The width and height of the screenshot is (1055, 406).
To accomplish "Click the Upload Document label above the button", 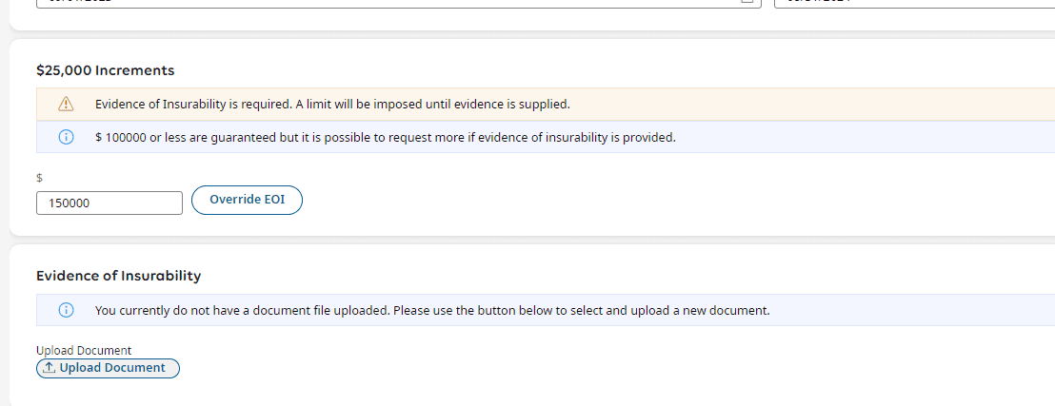I will 84,350.
